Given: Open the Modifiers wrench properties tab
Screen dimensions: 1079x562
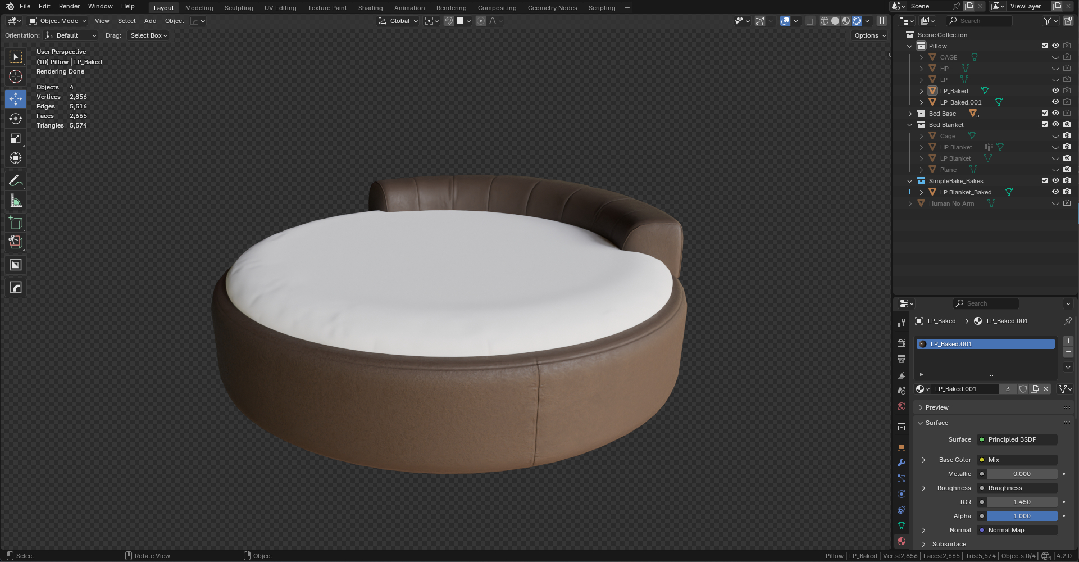Looking at the screenshot, I should [x=902, y=463].
